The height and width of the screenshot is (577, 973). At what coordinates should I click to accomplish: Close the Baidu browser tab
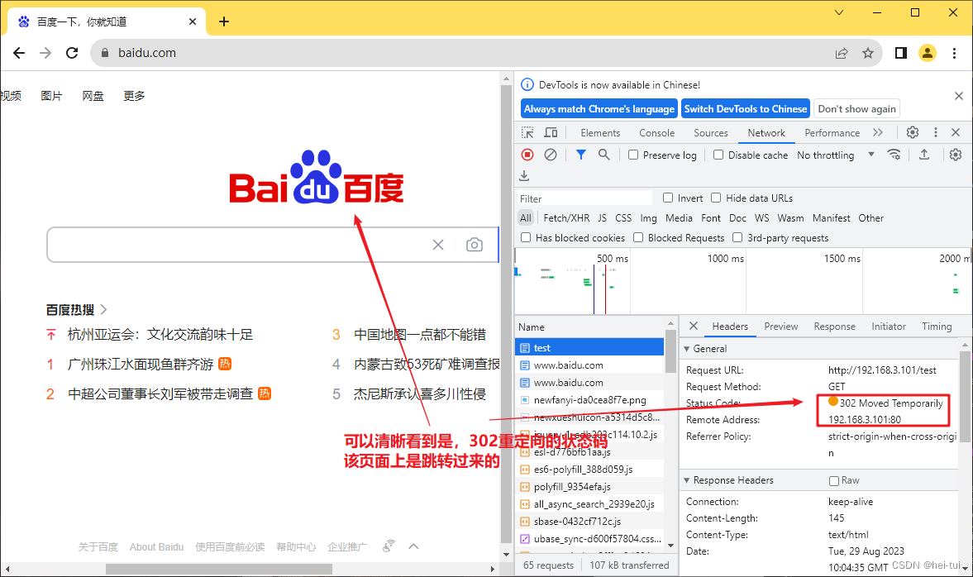(193, 21)
